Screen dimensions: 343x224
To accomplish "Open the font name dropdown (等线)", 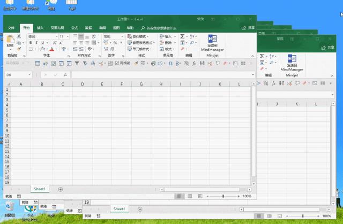I will click(x=41, y=36).
